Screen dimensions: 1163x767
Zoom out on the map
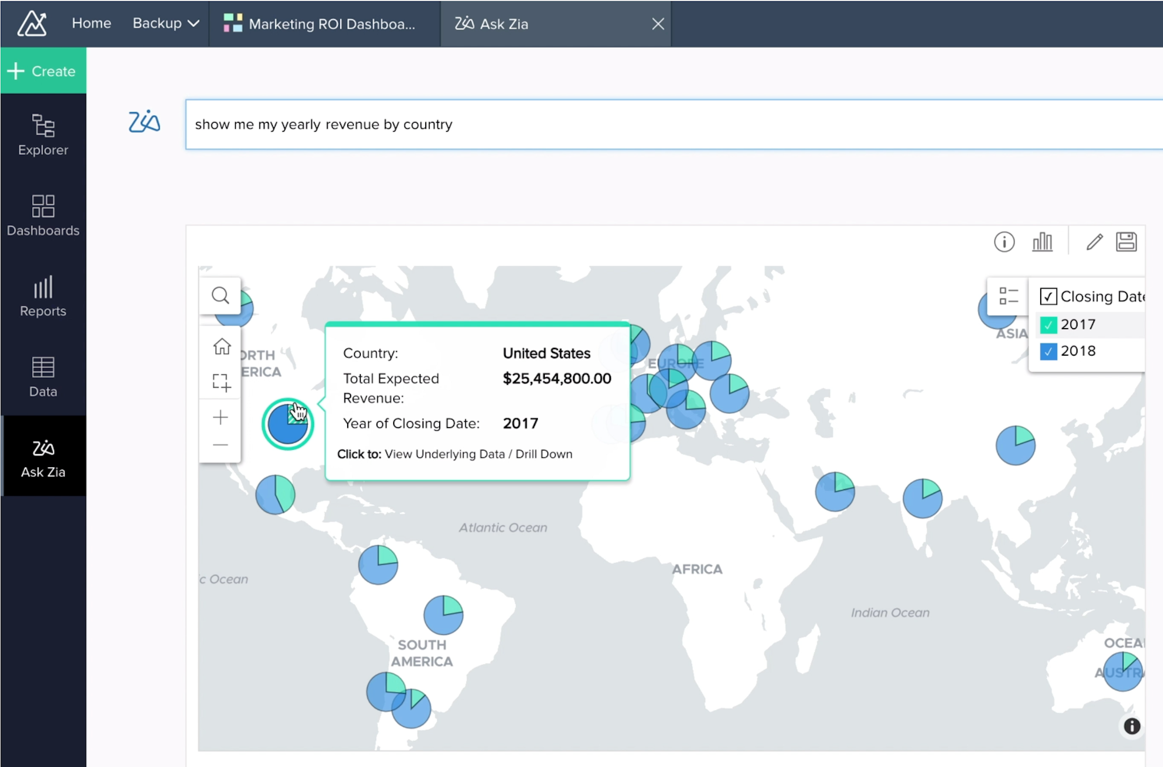[221, 445]
